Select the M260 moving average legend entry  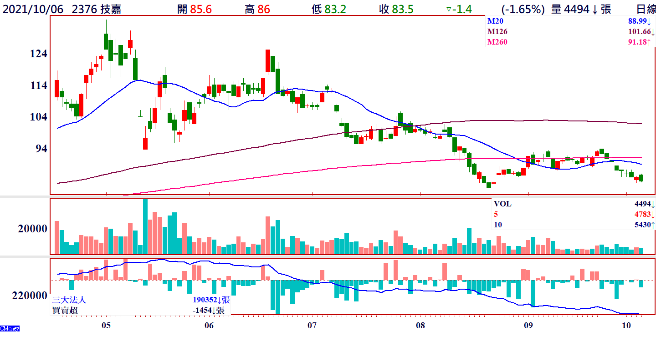[x=497, y=42]
